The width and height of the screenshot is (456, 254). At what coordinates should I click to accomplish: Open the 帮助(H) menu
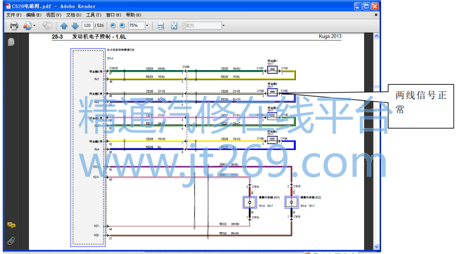(x=133, y=15)
